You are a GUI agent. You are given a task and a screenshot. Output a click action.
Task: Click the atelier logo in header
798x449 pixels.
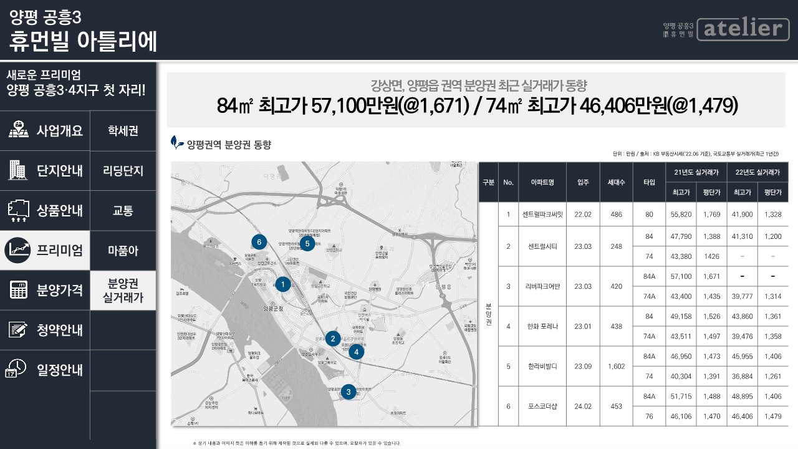(743, 28)
